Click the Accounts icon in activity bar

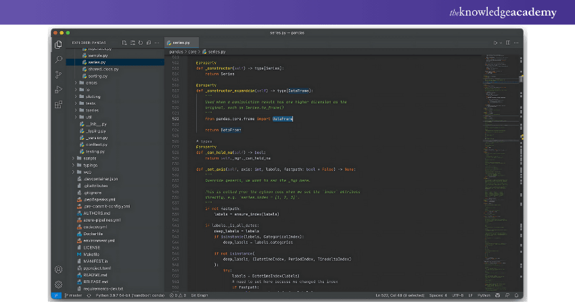pos(59,270)
